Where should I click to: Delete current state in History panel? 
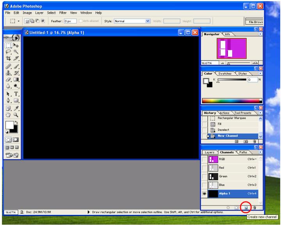coord(254,141)
